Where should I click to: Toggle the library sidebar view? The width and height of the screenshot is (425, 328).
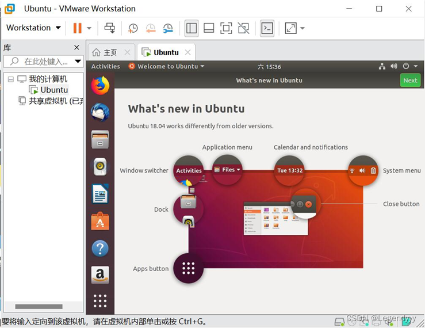click(x=192, y=28)
